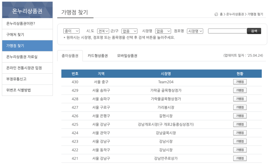
Task: Click the 현황 column header
Action: point(240,74)
